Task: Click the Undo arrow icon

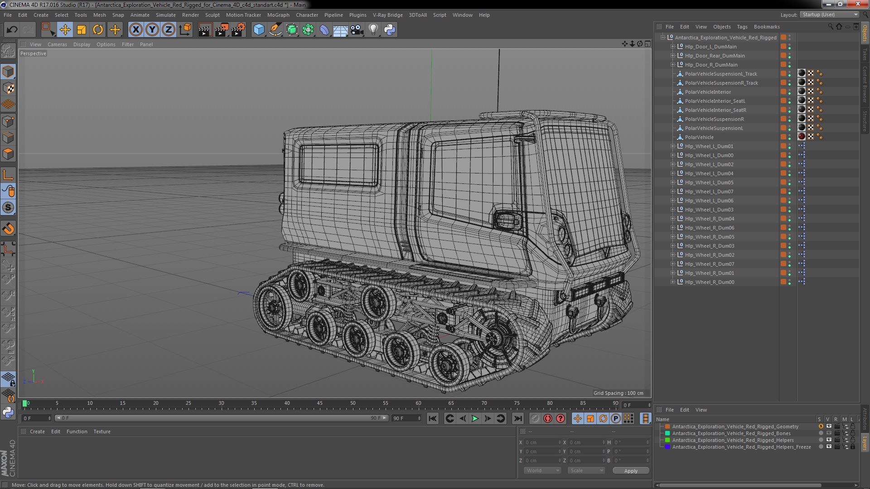Action: click(12, 30)
